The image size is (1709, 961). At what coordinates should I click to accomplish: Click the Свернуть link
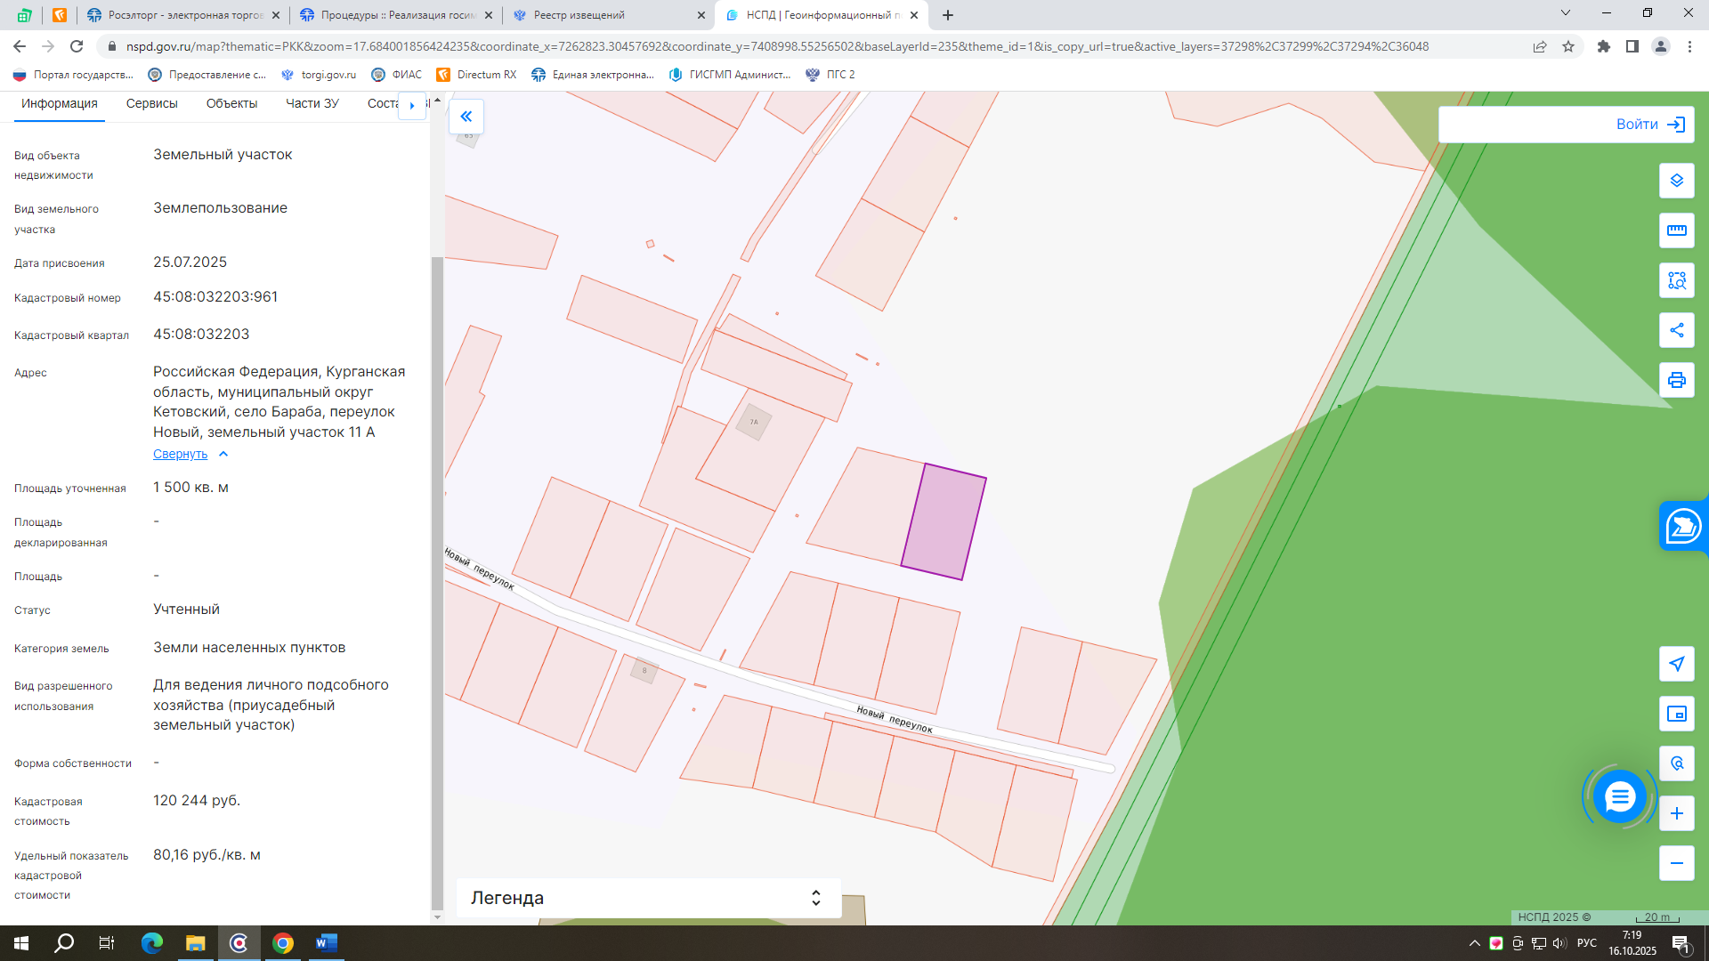click(x=180, y=454)
